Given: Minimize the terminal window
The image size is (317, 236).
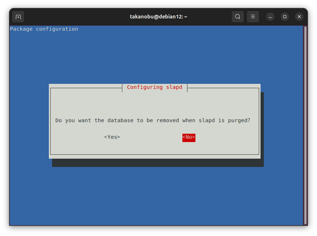Looking at the screenshot, I should tap(270, 17).
